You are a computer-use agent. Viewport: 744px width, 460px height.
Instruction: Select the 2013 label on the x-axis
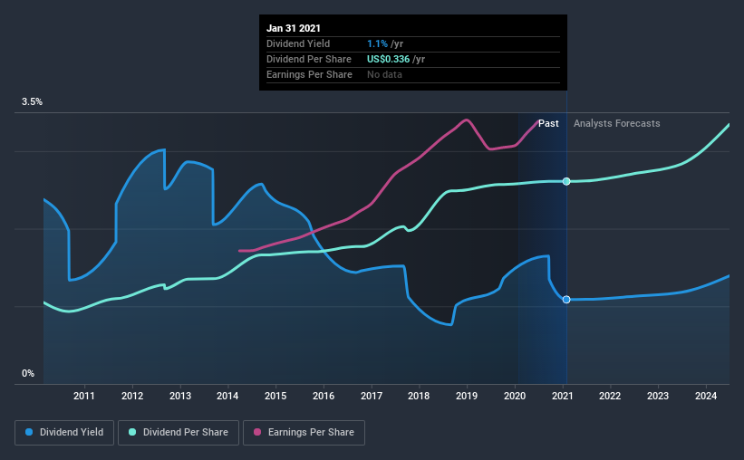coord(180,396)
